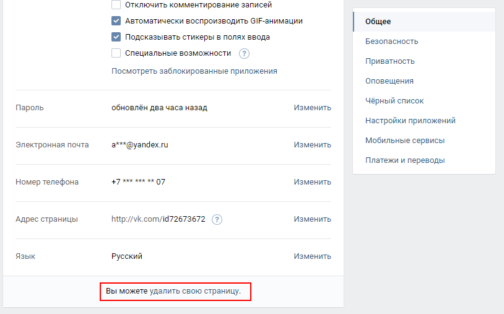Uncheck Подсказывать стикеры в полях ввода
504x314 pixels.
116,37
